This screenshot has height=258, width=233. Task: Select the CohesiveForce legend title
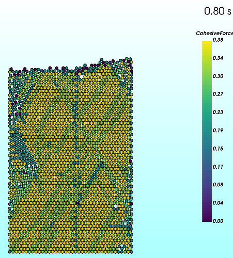[214, 33]
